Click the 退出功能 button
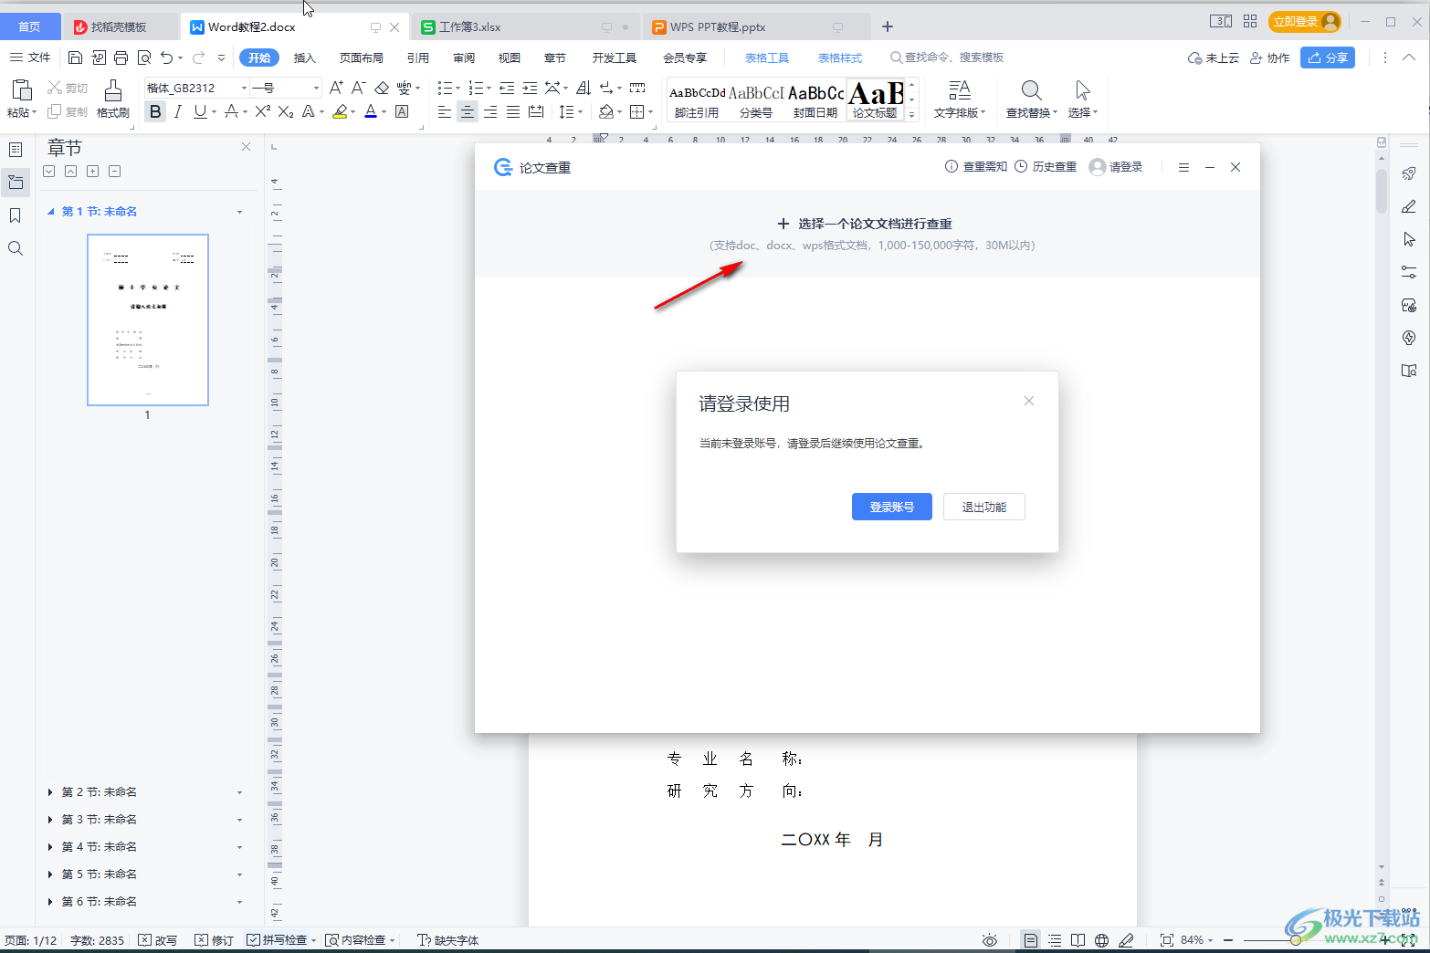Viewport: 1430px width, 953px height. click(x=984, y=507)
